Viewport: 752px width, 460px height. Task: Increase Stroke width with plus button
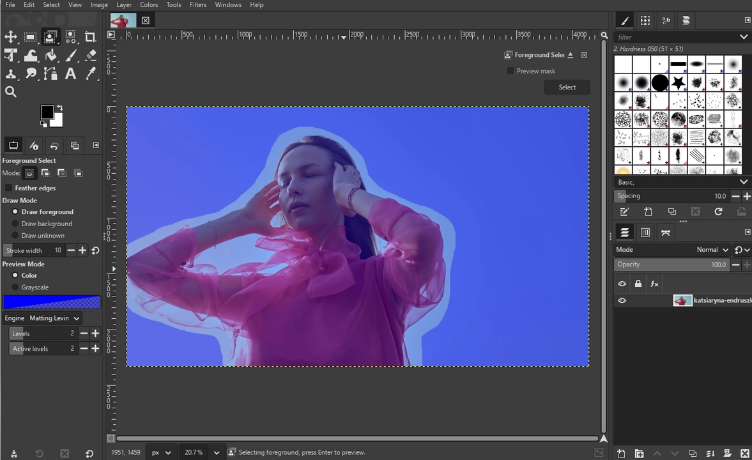[x=82, y=250]
